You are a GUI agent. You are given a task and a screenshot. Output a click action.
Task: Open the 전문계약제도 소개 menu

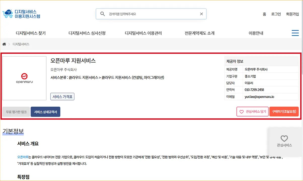[x=199, y=33]
